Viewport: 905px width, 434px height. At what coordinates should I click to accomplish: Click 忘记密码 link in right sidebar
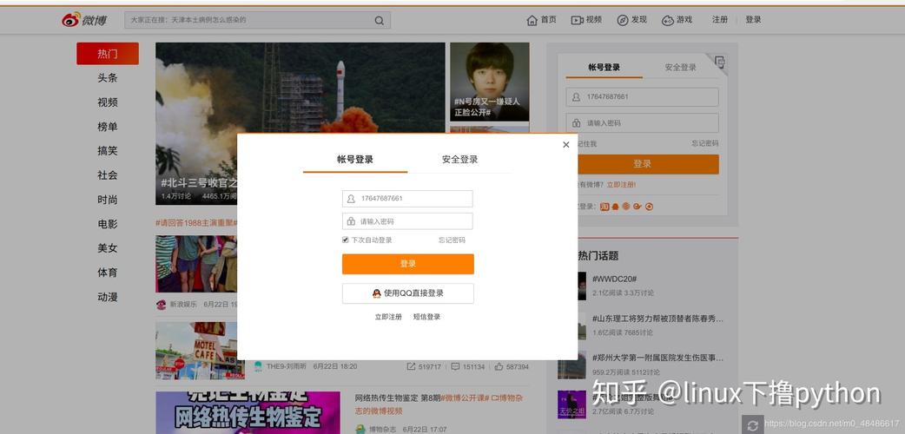pos(705,143)
